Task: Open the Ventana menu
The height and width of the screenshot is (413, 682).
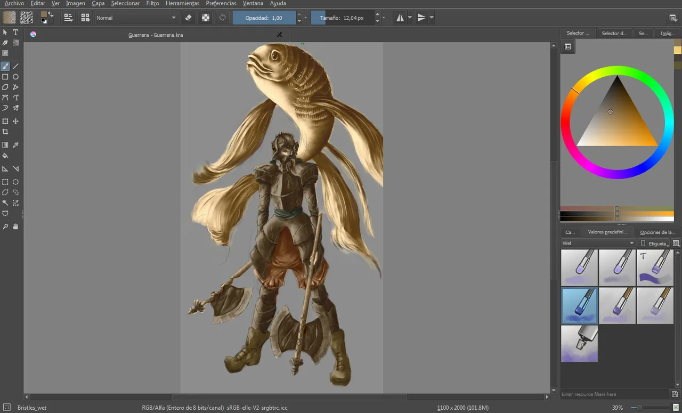Action: pos(253,3)
